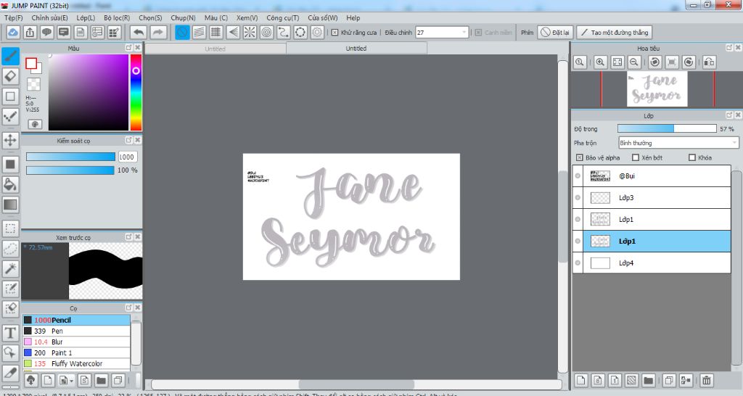Activate the rectangular Select tool
The image size is (743, 396).
coord(10,228)
